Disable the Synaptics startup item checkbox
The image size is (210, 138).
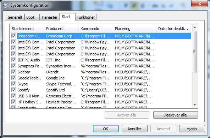(x=13, y=66)
